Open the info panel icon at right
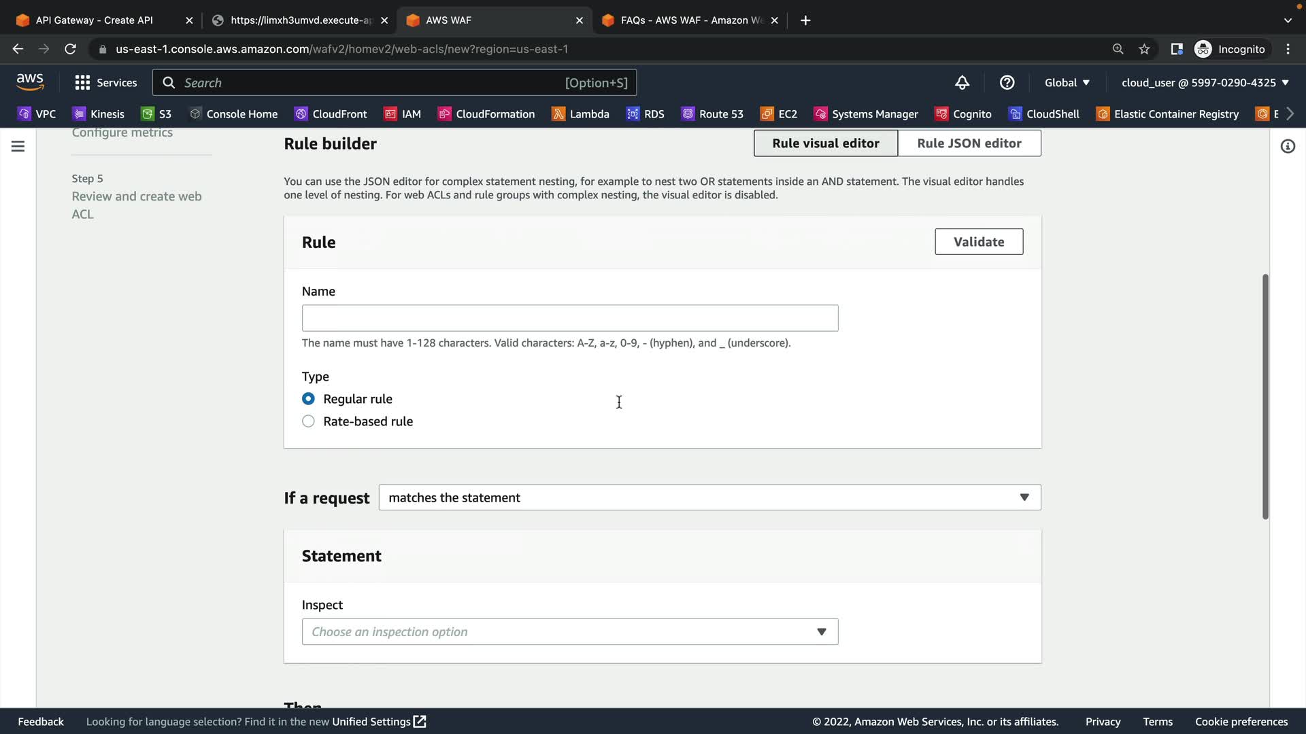 point(1288,146)
